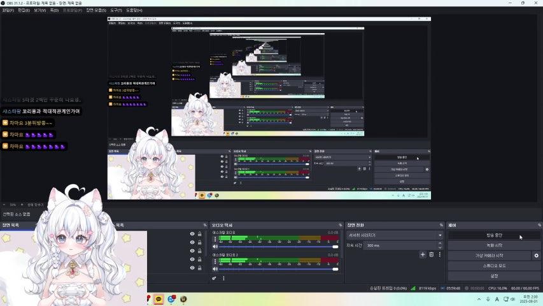The width and height of the screenshot is (543, 306).
Task: Pop out the 오디오 믹서 dock
Action: (340, 225)
